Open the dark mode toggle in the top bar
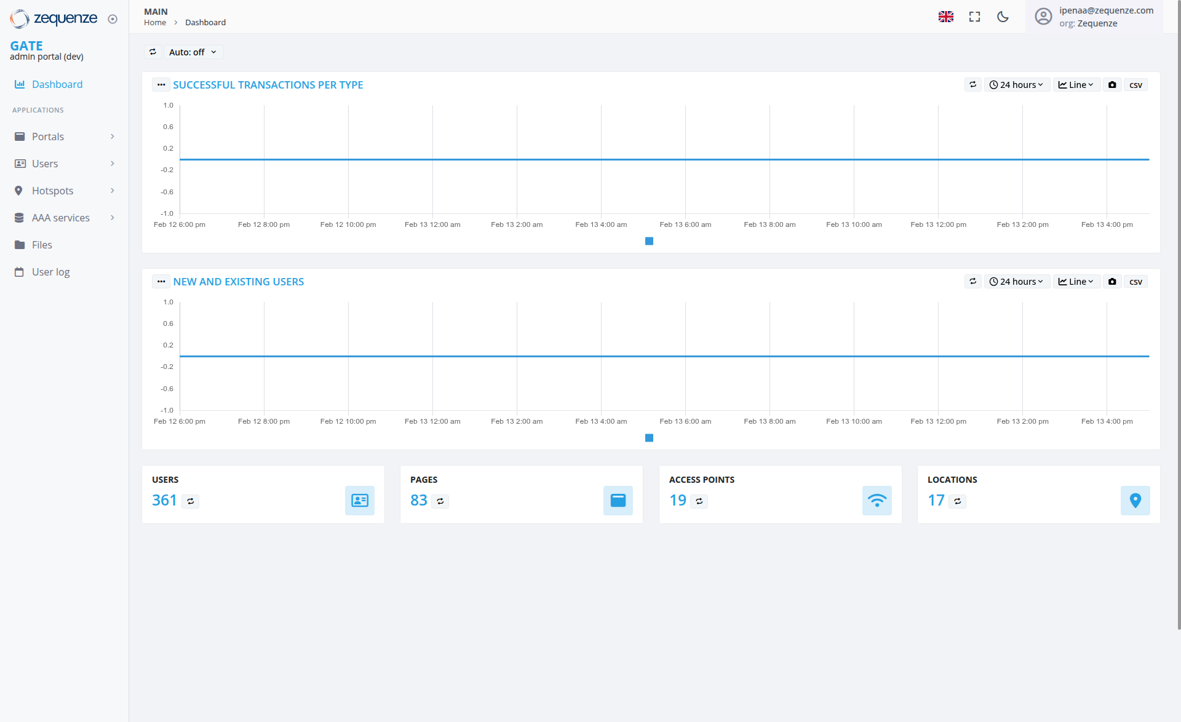The height and width of the screenshot is (722, 1181). pyautogui.click(x=1003, y=17)
